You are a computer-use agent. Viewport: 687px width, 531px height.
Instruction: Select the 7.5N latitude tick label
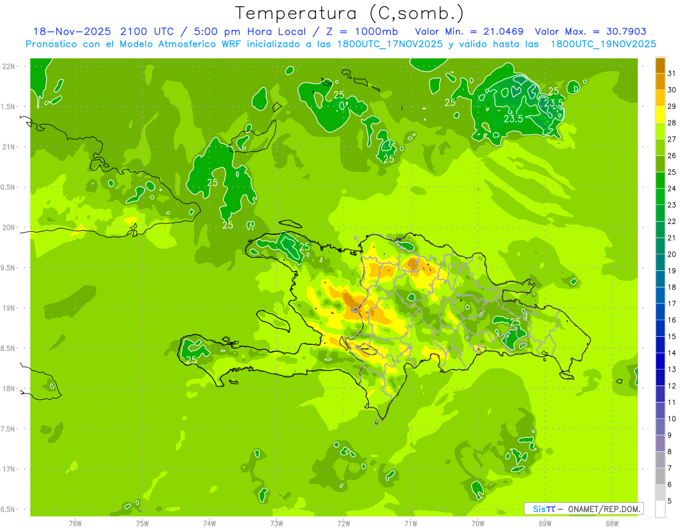pos(9,429)
